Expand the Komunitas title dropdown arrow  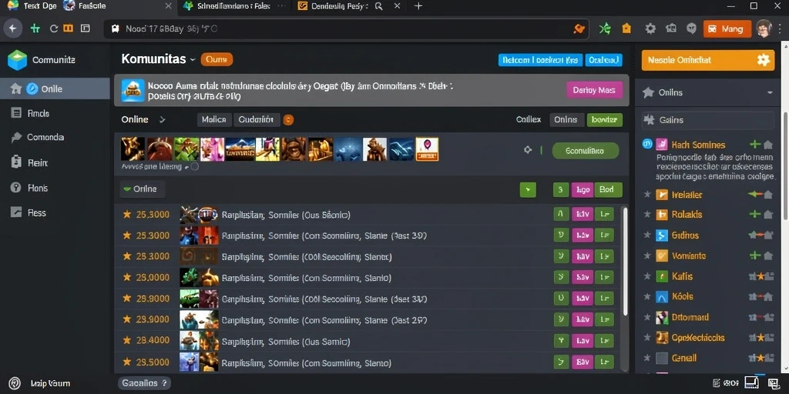coord(192,60)
